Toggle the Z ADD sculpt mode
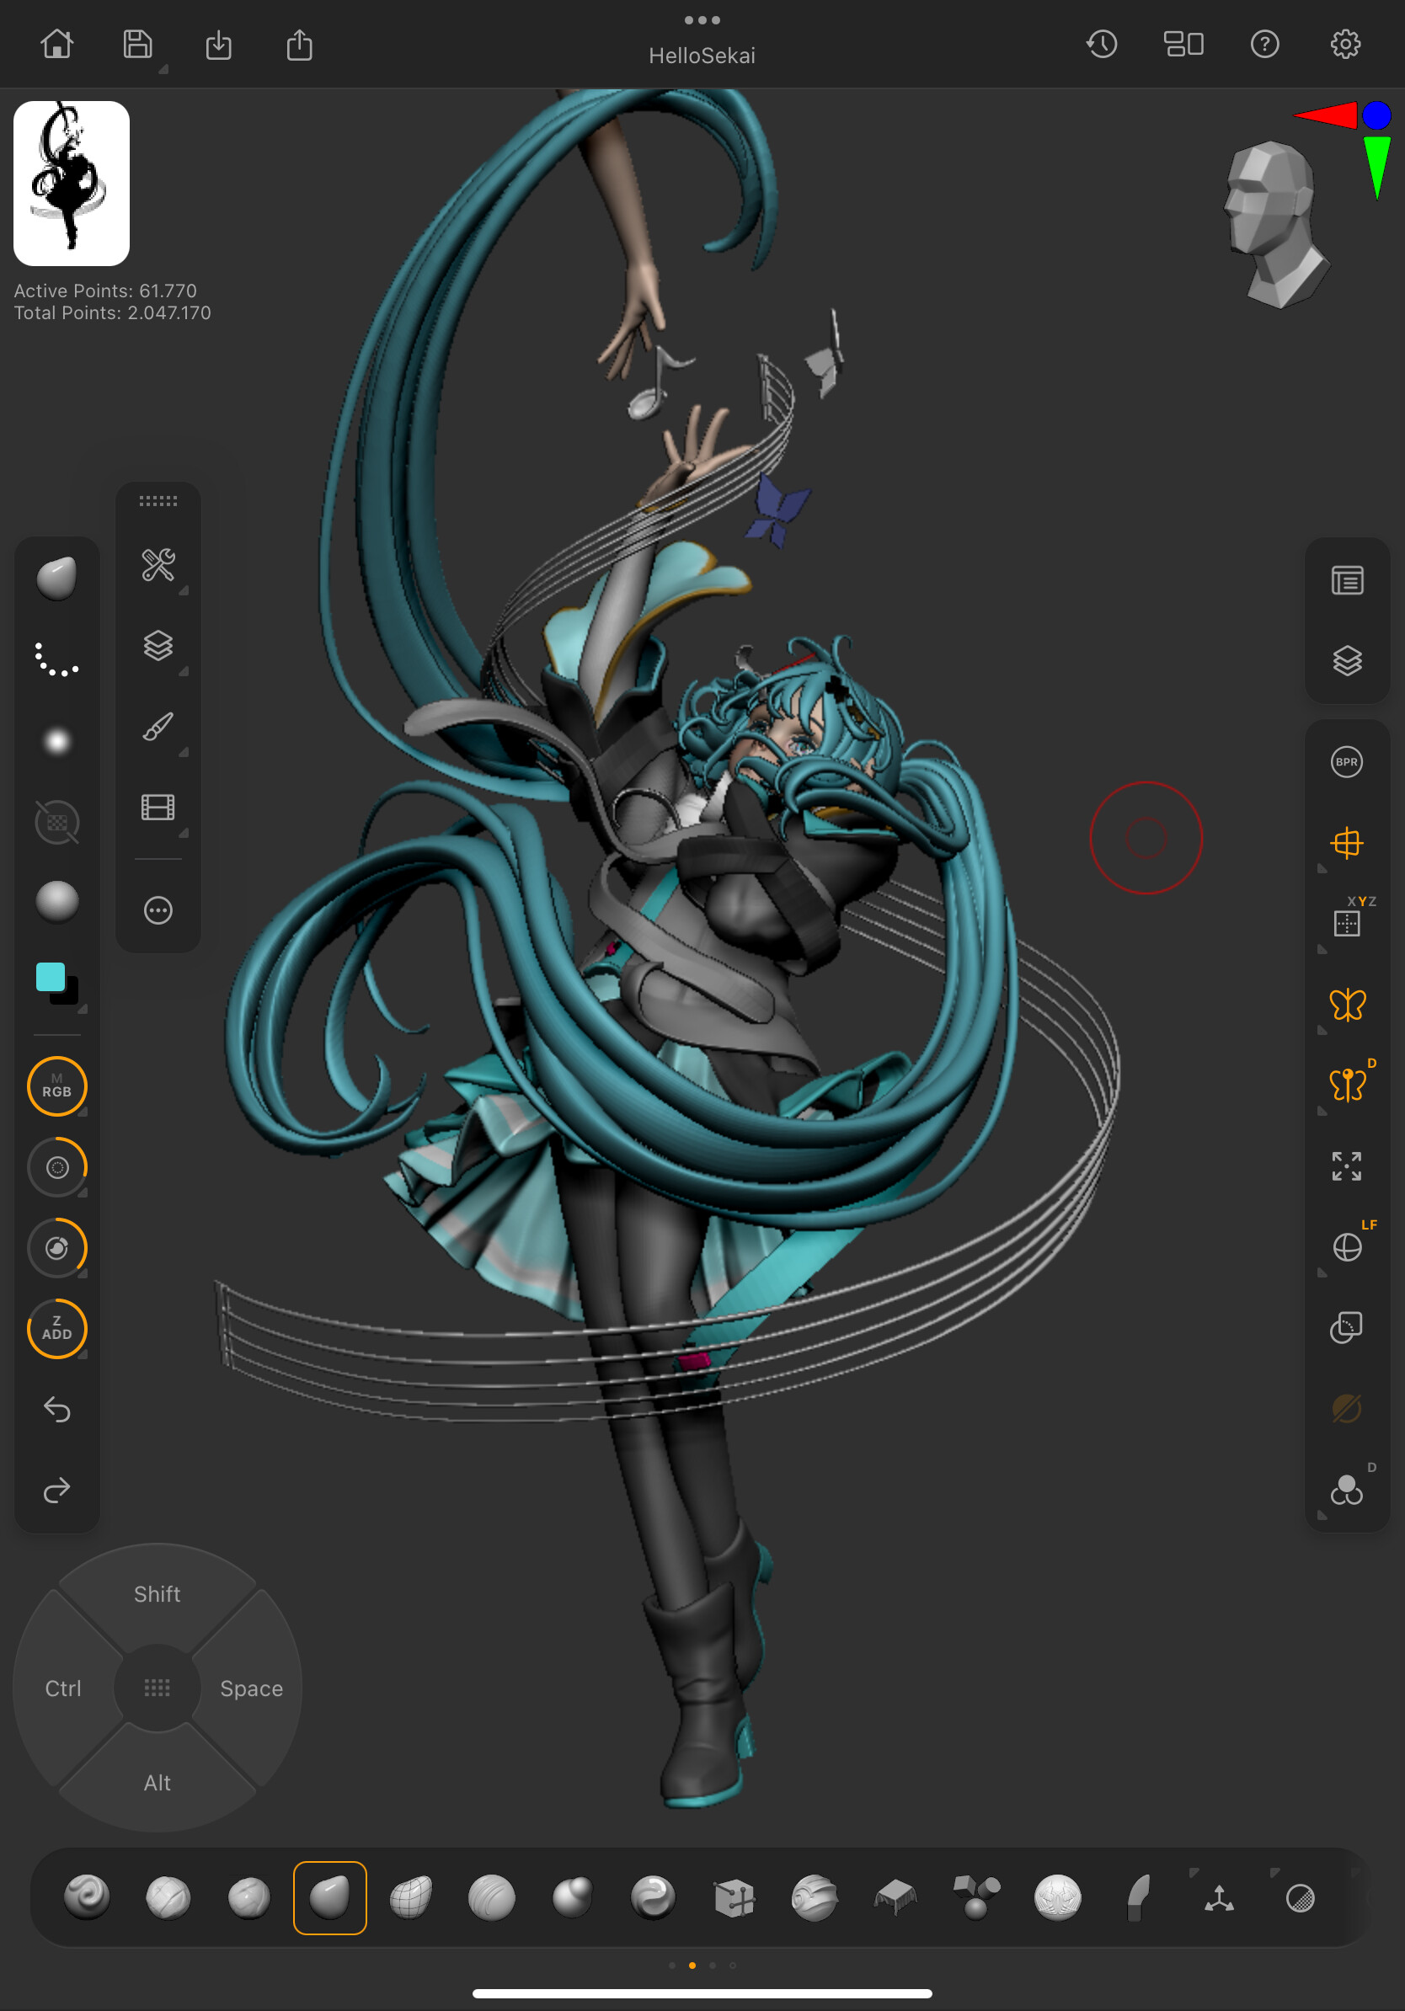1405x2011 pixels. 57,1329
